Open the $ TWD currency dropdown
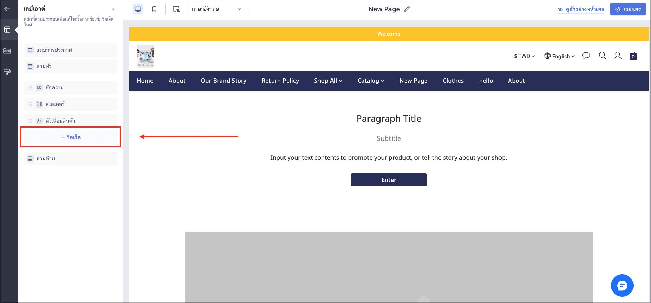The width and height of the screenshot is (651, 303). click(524, 56)
